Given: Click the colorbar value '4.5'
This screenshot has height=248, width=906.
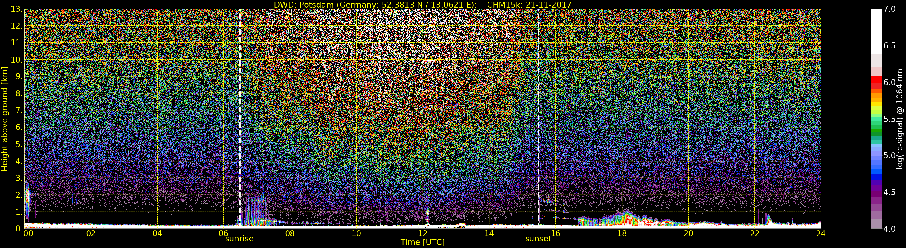Looking at the screenshot, I should pos(889,192).
